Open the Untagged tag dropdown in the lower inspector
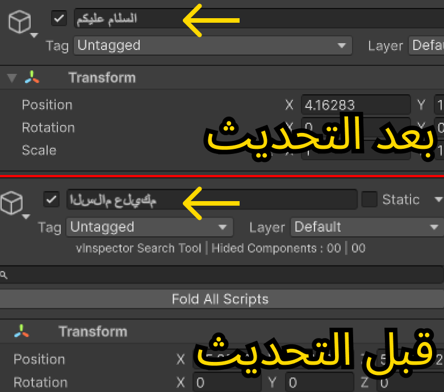This screenshot has width=444, height=392. coord(149,227)
